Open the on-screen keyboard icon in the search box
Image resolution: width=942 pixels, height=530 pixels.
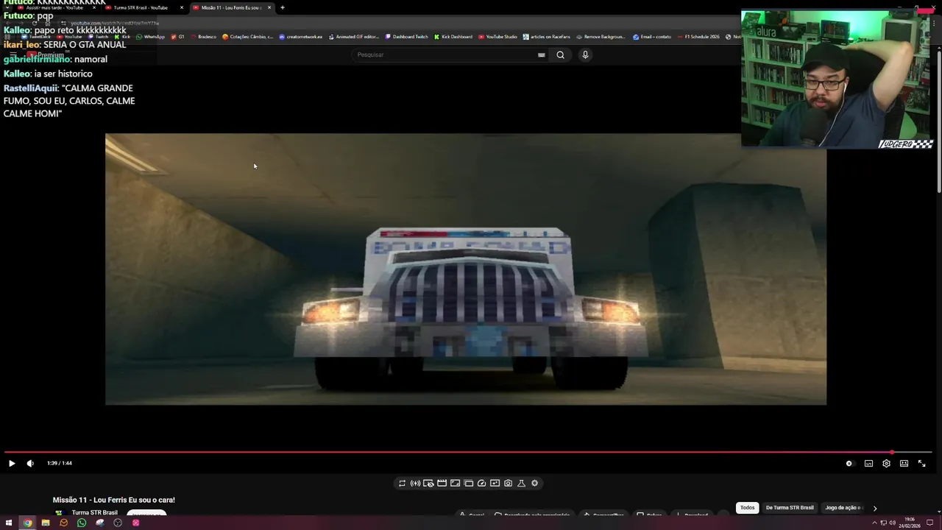point(541,54)
